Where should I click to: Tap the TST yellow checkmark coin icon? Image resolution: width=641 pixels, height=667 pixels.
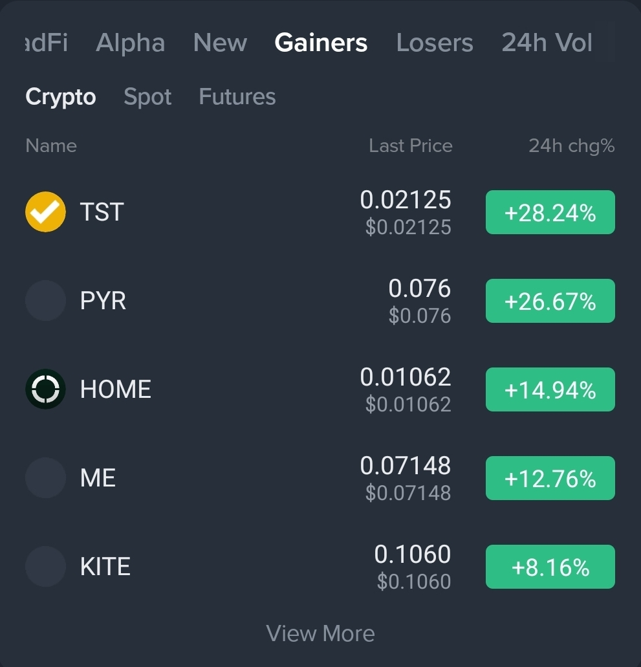[45, 212]
